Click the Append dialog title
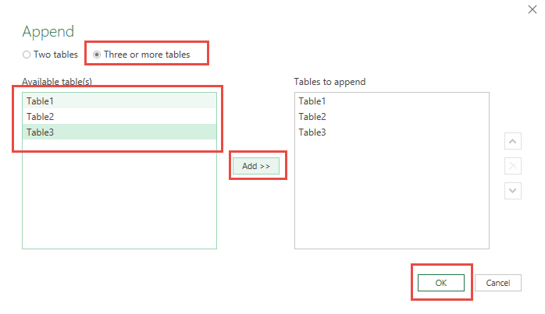The image size is (545, 314). click(48, 32)
